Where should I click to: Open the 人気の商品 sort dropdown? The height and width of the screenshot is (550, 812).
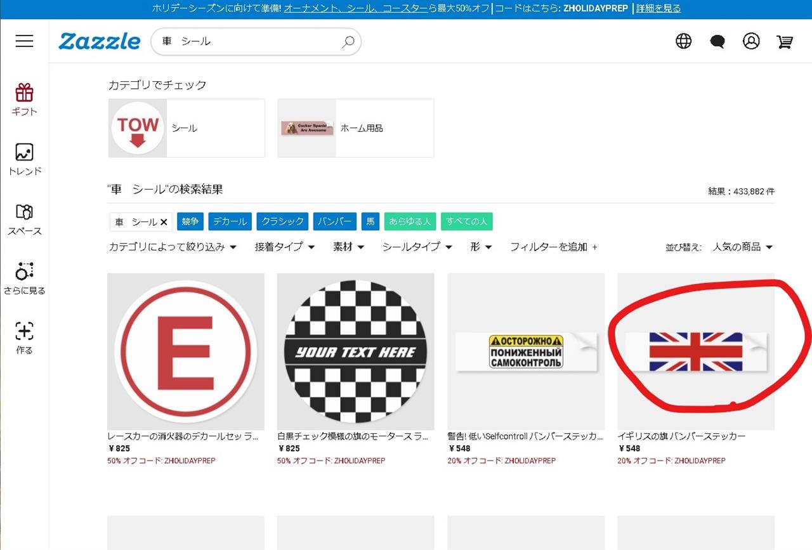pos(743,247)
